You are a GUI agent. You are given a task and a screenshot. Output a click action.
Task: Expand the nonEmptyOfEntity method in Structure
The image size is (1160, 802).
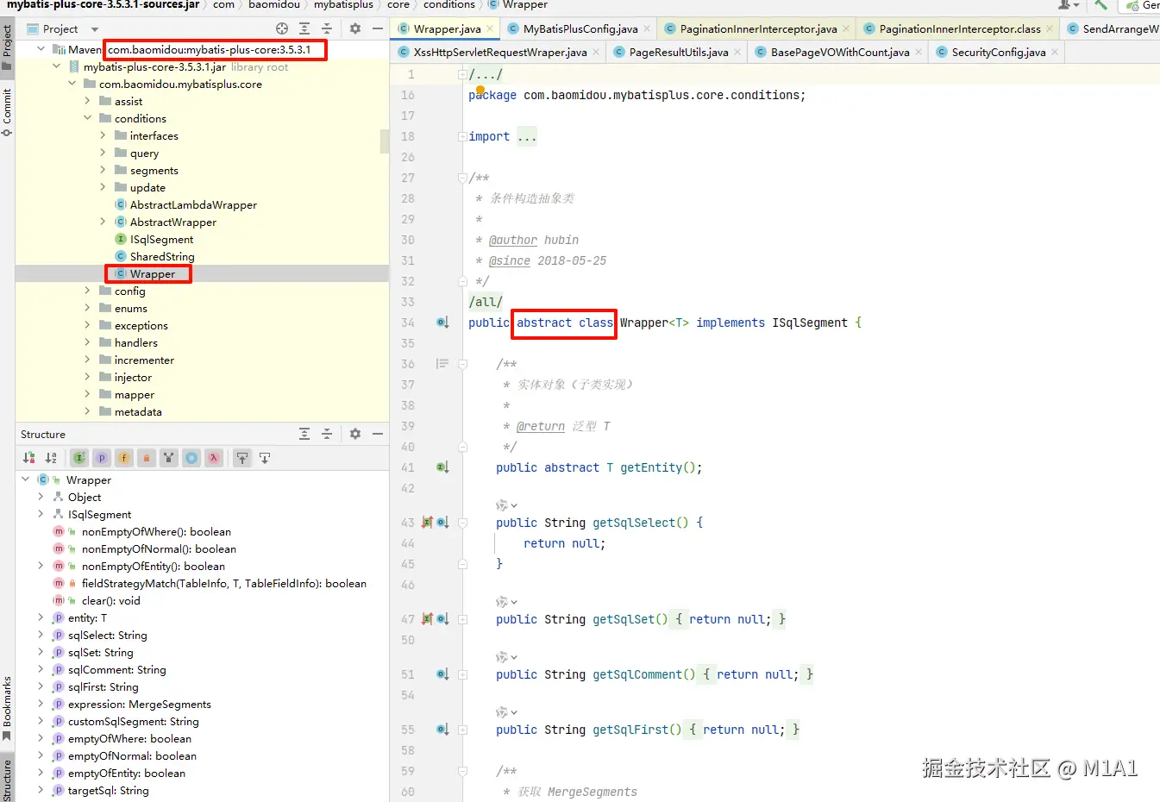point(41,567)
